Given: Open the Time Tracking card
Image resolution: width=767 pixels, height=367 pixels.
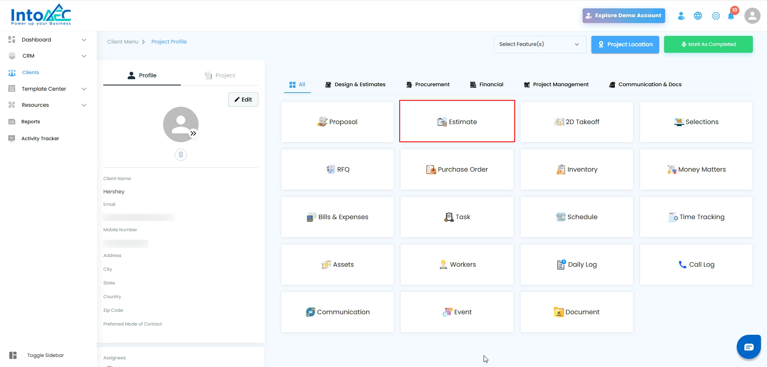Looking at the screenshot, I should pyautogui.click(x=696, y=217).
